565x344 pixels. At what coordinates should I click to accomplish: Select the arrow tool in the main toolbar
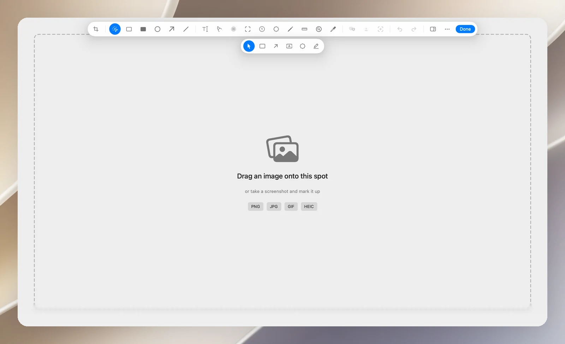172,29
